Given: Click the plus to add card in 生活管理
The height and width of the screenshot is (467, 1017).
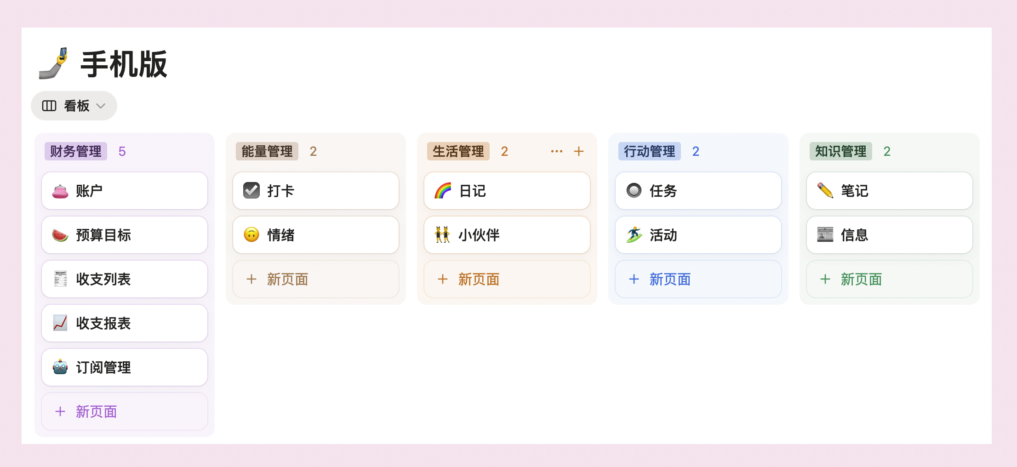Looking at the screenshot, I should 579,151.
